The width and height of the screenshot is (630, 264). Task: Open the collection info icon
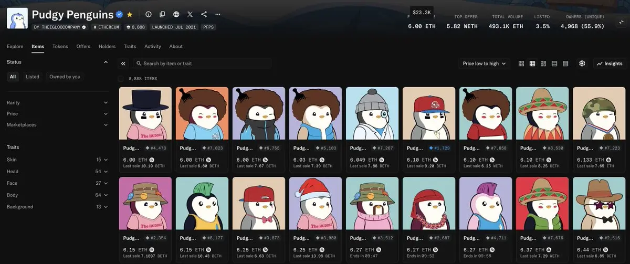pos(148,15)
